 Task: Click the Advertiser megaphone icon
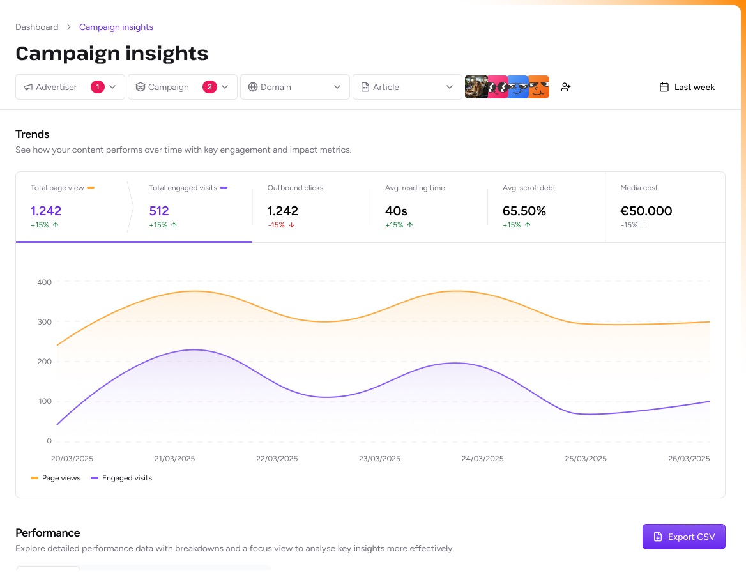click(28, 87)
